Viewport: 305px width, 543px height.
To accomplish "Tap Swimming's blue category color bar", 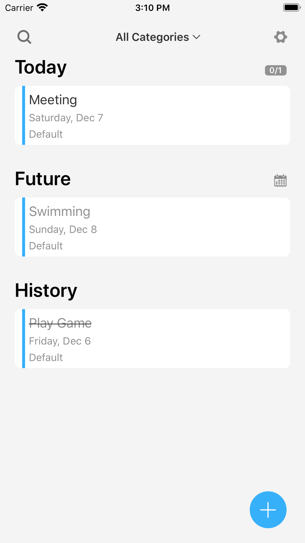I will (23, 227).
